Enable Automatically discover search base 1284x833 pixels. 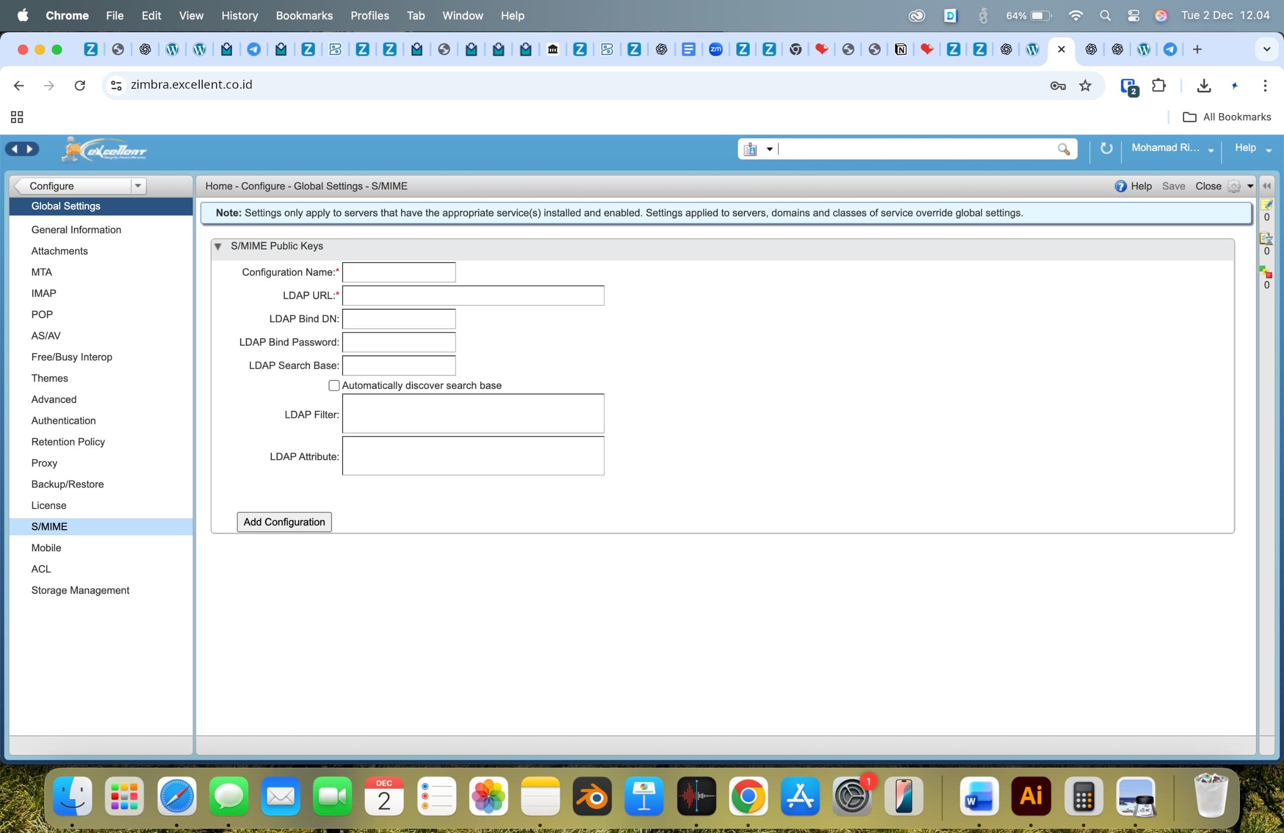click(334, 385)
